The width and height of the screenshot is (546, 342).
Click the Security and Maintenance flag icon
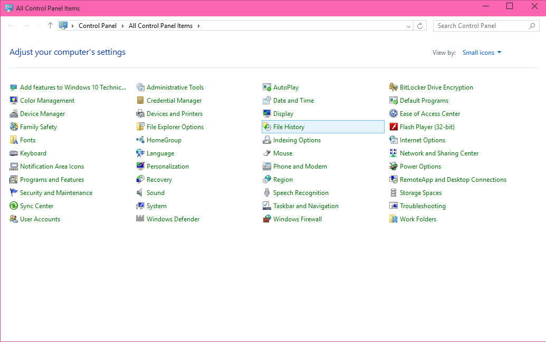pyautogui.click(x=14, y=193)
